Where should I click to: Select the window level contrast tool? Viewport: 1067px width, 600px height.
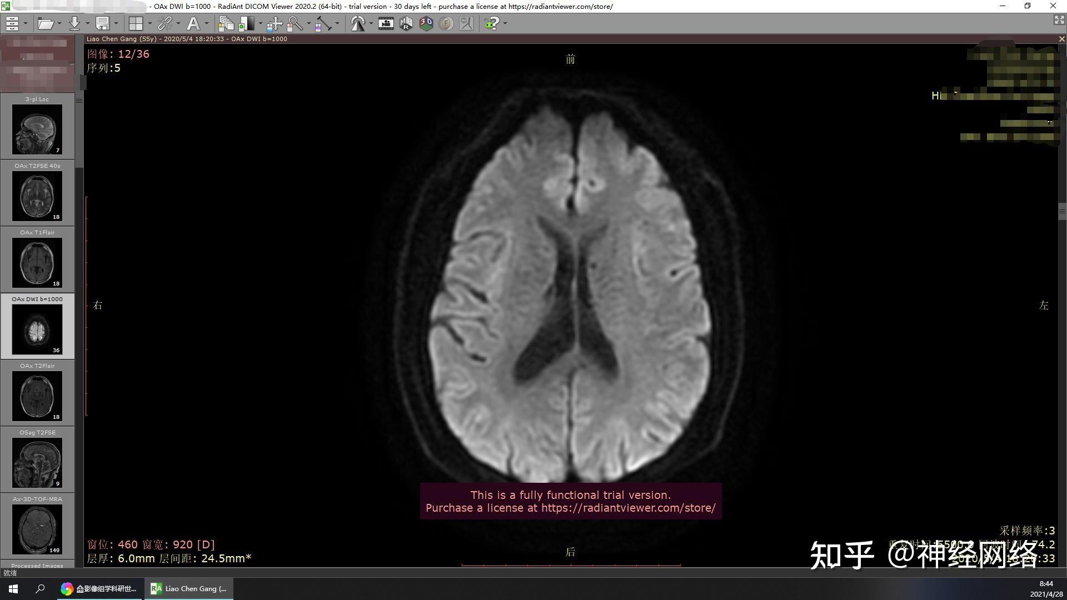click(246, 23)
